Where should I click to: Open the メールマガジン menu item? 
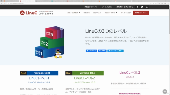click(x=107, y=7)
